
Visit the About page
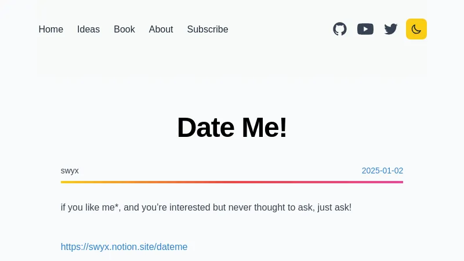click(x=161, y=30)
